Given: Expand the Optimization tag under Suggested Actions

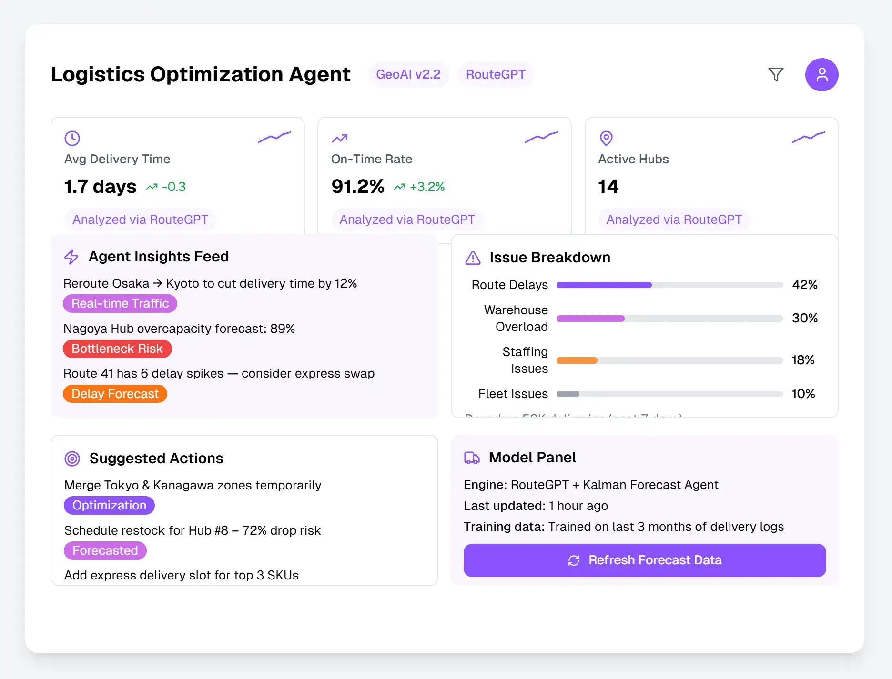Looking at the screenshot, I should [109, 505].
